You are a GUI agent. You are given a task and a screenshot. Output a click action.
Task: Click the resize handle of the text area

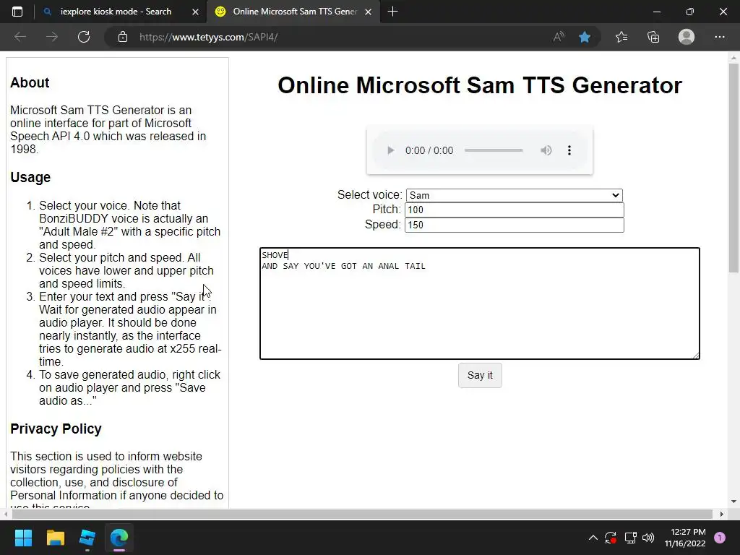point(696,356)
